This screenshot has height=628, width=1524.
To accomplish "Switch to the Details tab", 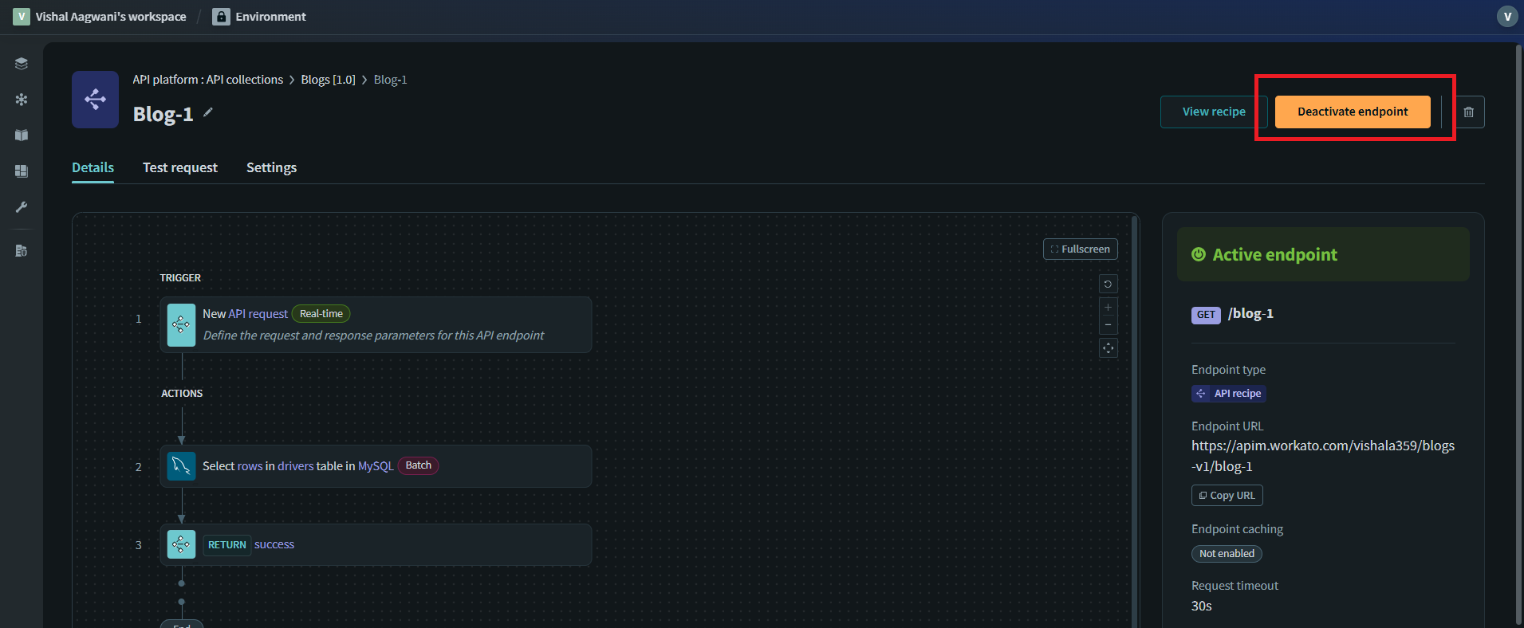I will (x=93, y=167).
